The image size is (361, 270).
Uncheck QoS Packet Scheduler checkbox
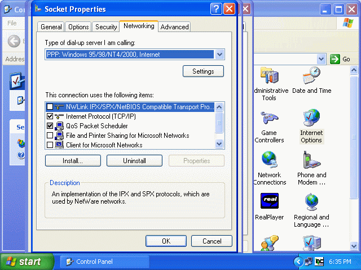pyautogui.click(x=50, y=126)
